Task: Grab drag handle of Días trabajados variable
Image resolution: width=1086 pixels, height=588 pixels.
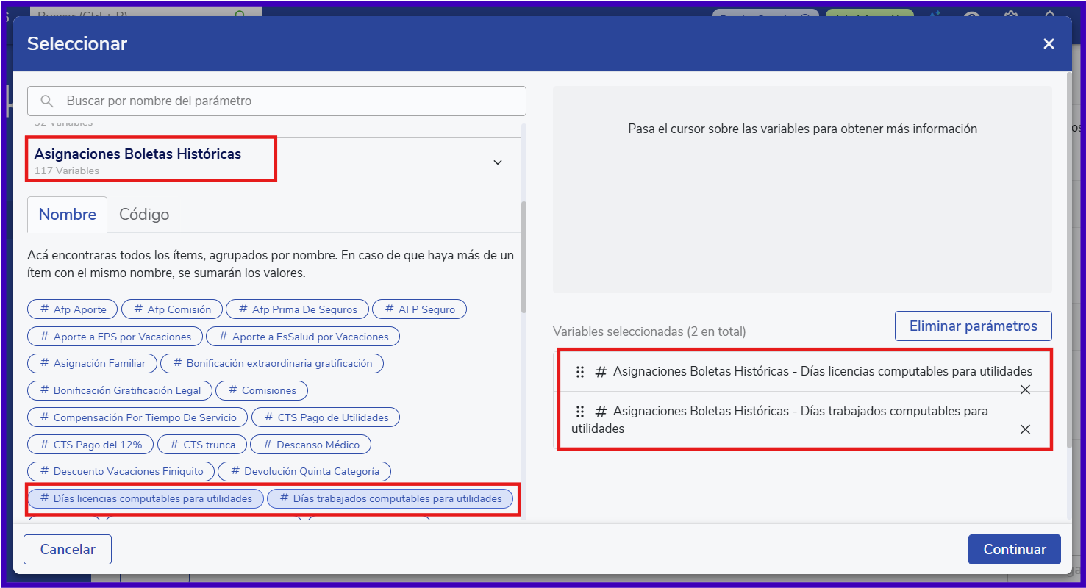Action: 580,412
